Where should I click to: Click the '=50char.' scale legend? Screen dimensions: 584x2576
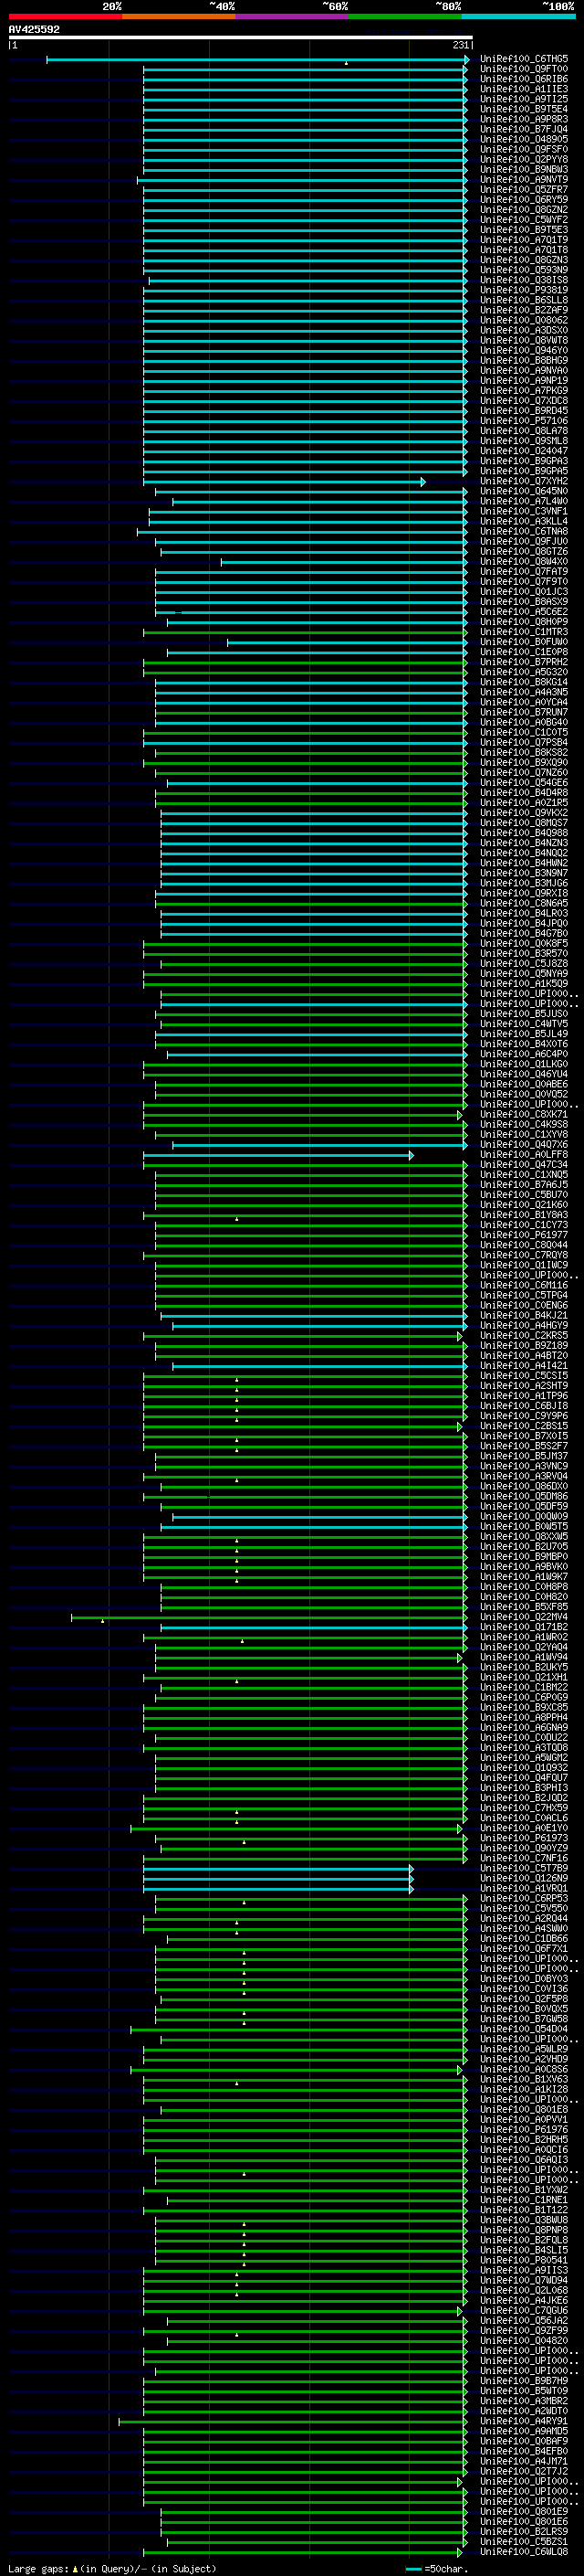click(x=444, y=2568)
